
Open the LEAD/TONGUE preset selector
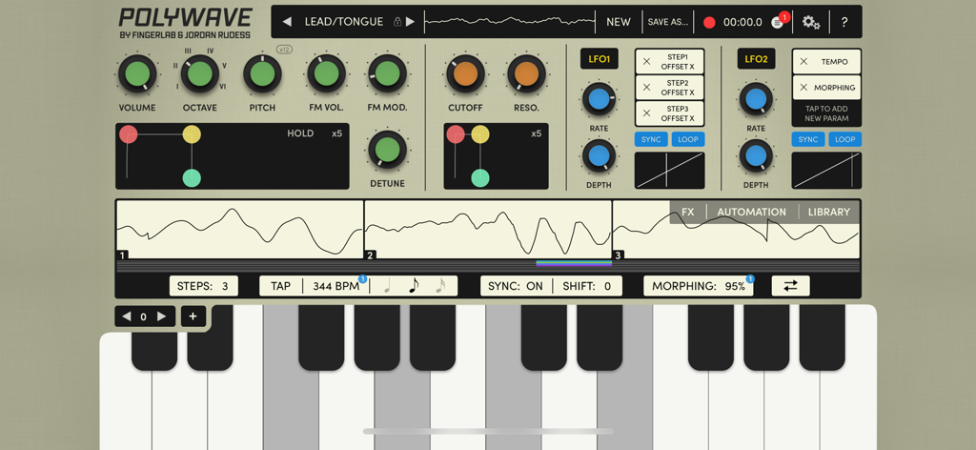tap(343, 22)
